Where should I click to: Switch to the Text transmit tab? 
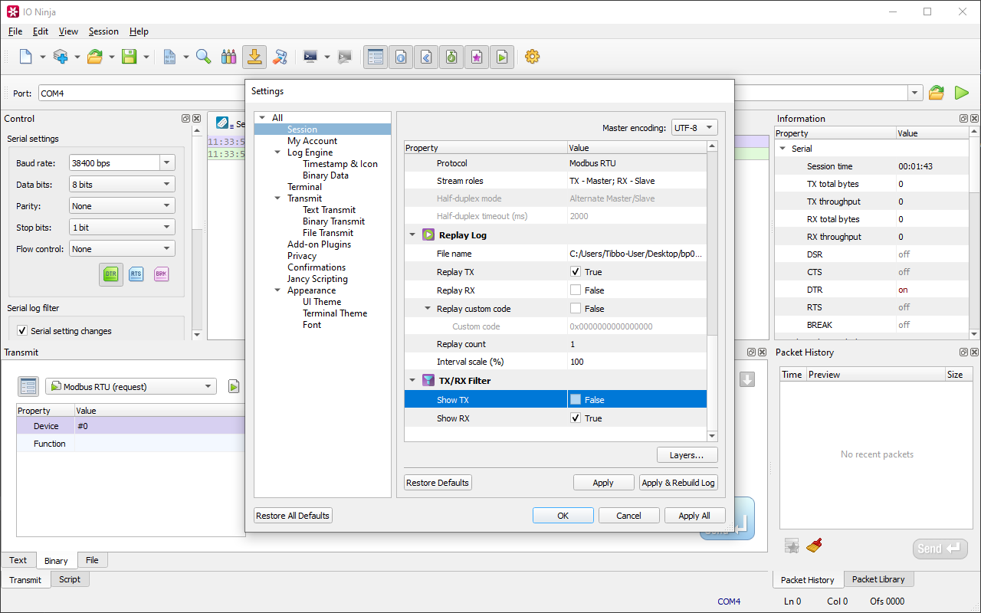18,560
